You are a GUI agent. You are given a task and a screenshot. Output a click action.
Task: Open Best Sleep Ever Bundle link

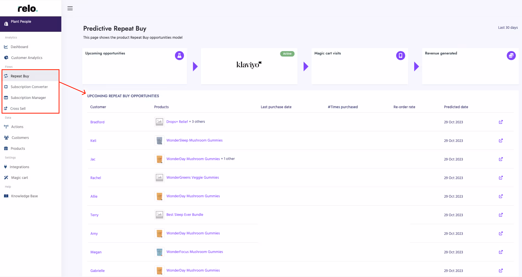pos(185,215)
